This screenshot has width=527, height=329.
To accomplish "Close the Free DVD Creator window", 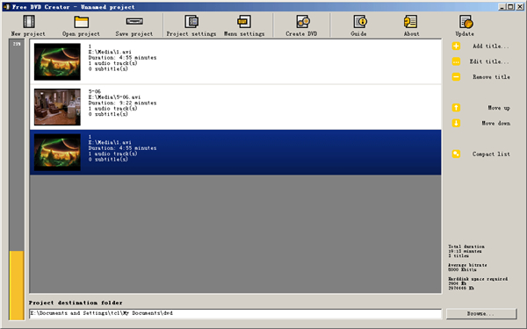I will pos(520,7).
